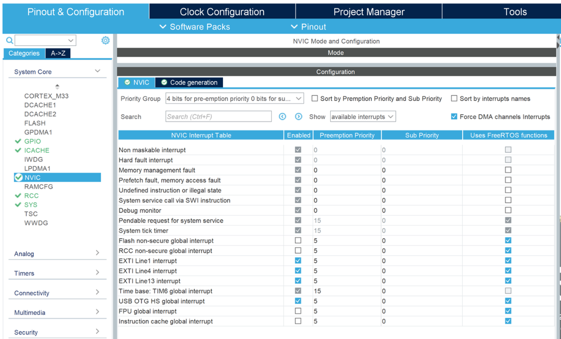Open the Tools tab
561x339 pixels.
[515, 11]
